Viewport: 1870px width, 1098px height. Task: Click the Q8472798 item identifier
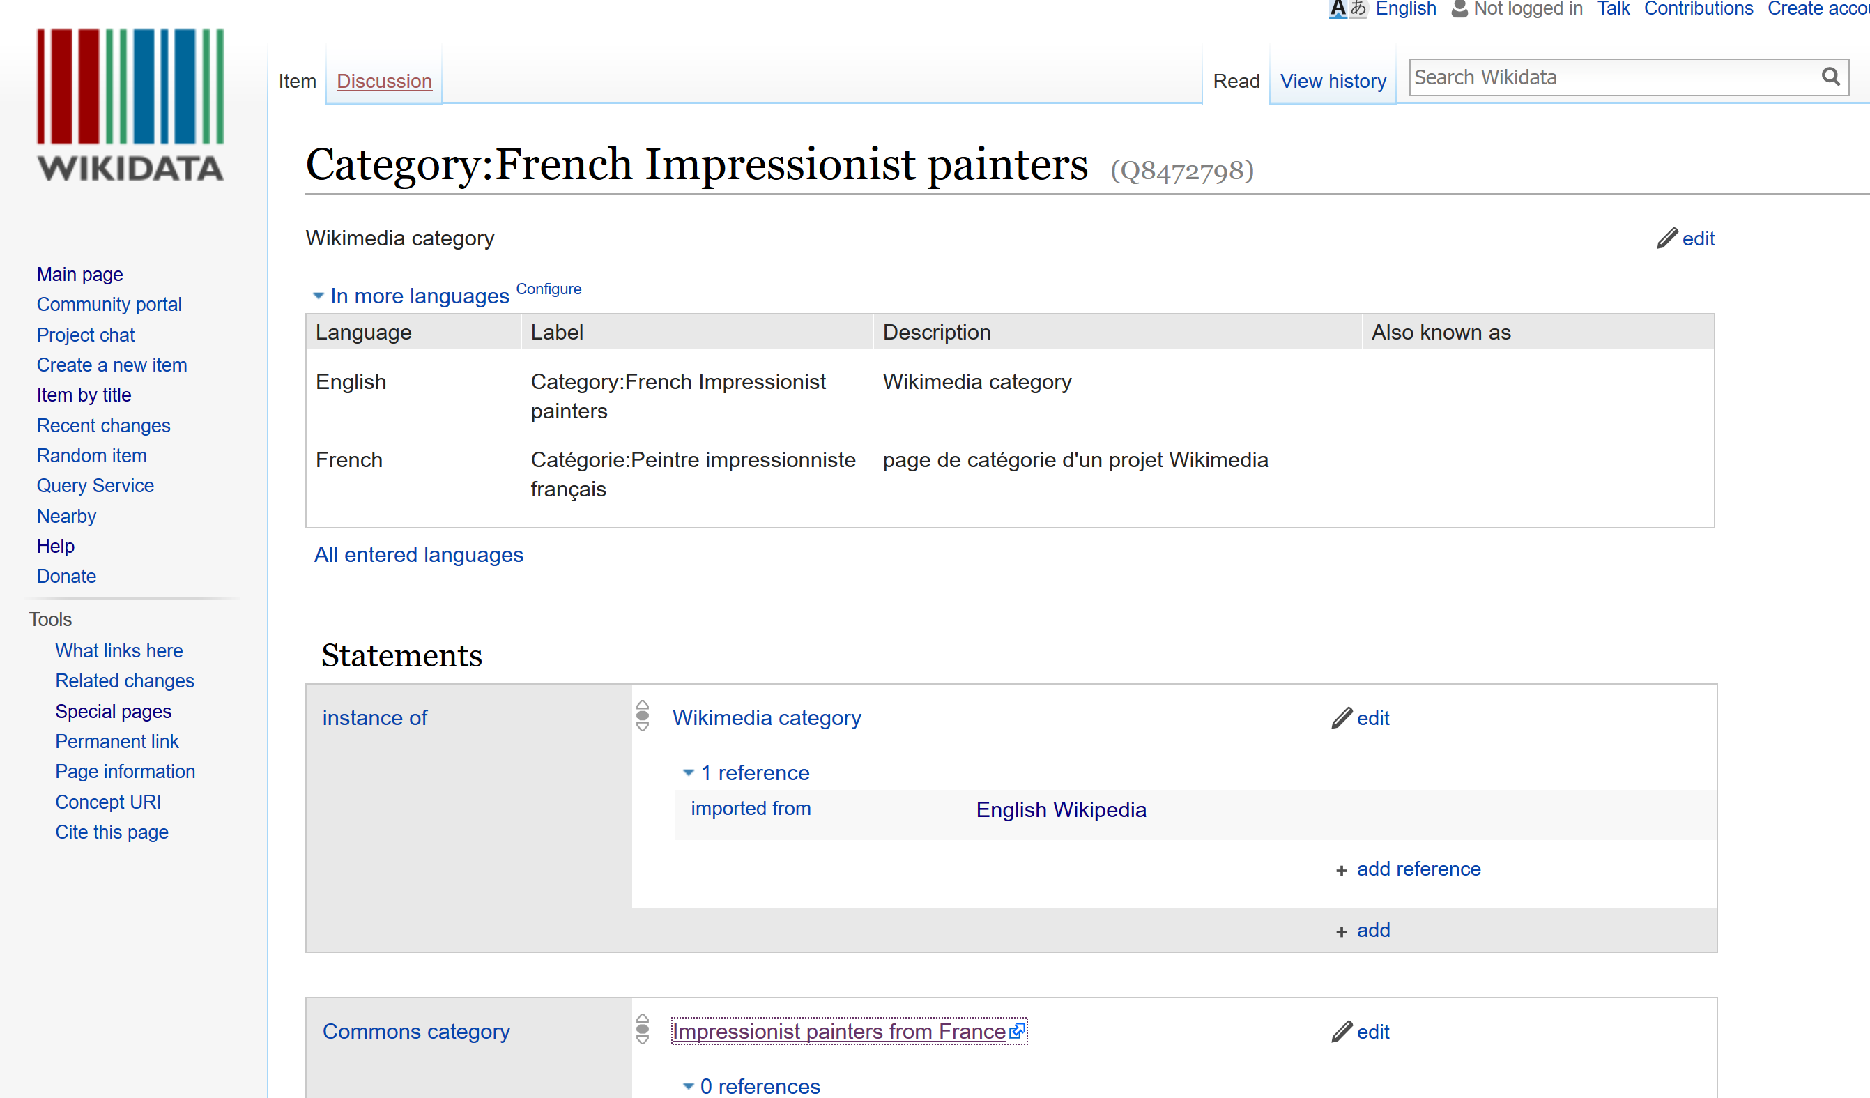1181,171
